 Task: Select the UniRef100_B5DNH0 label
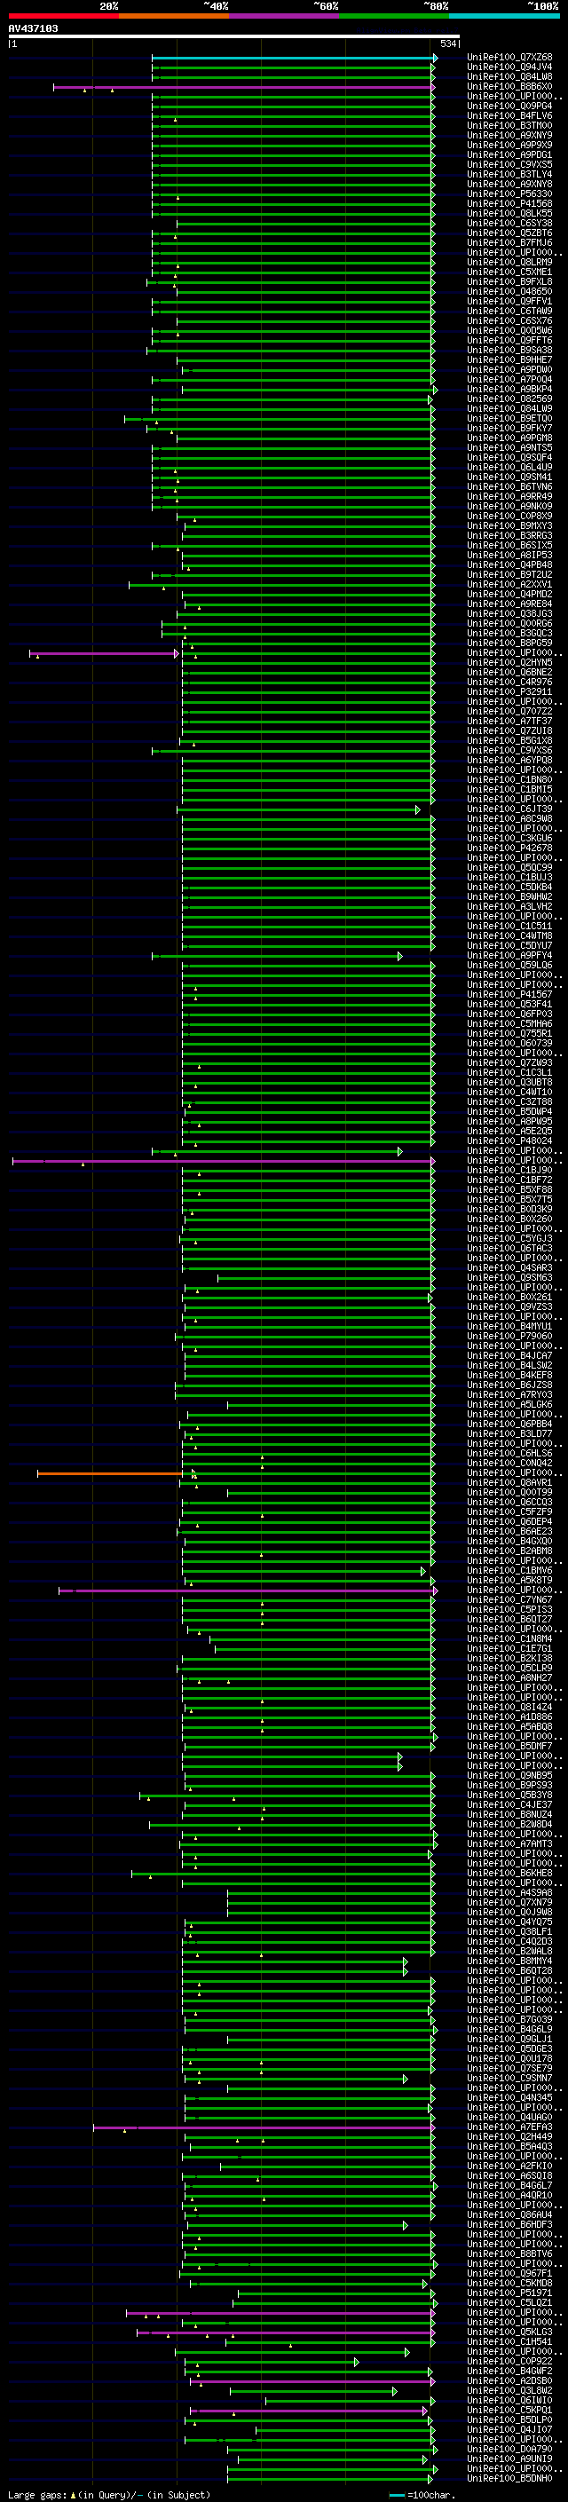point(509,2479)
